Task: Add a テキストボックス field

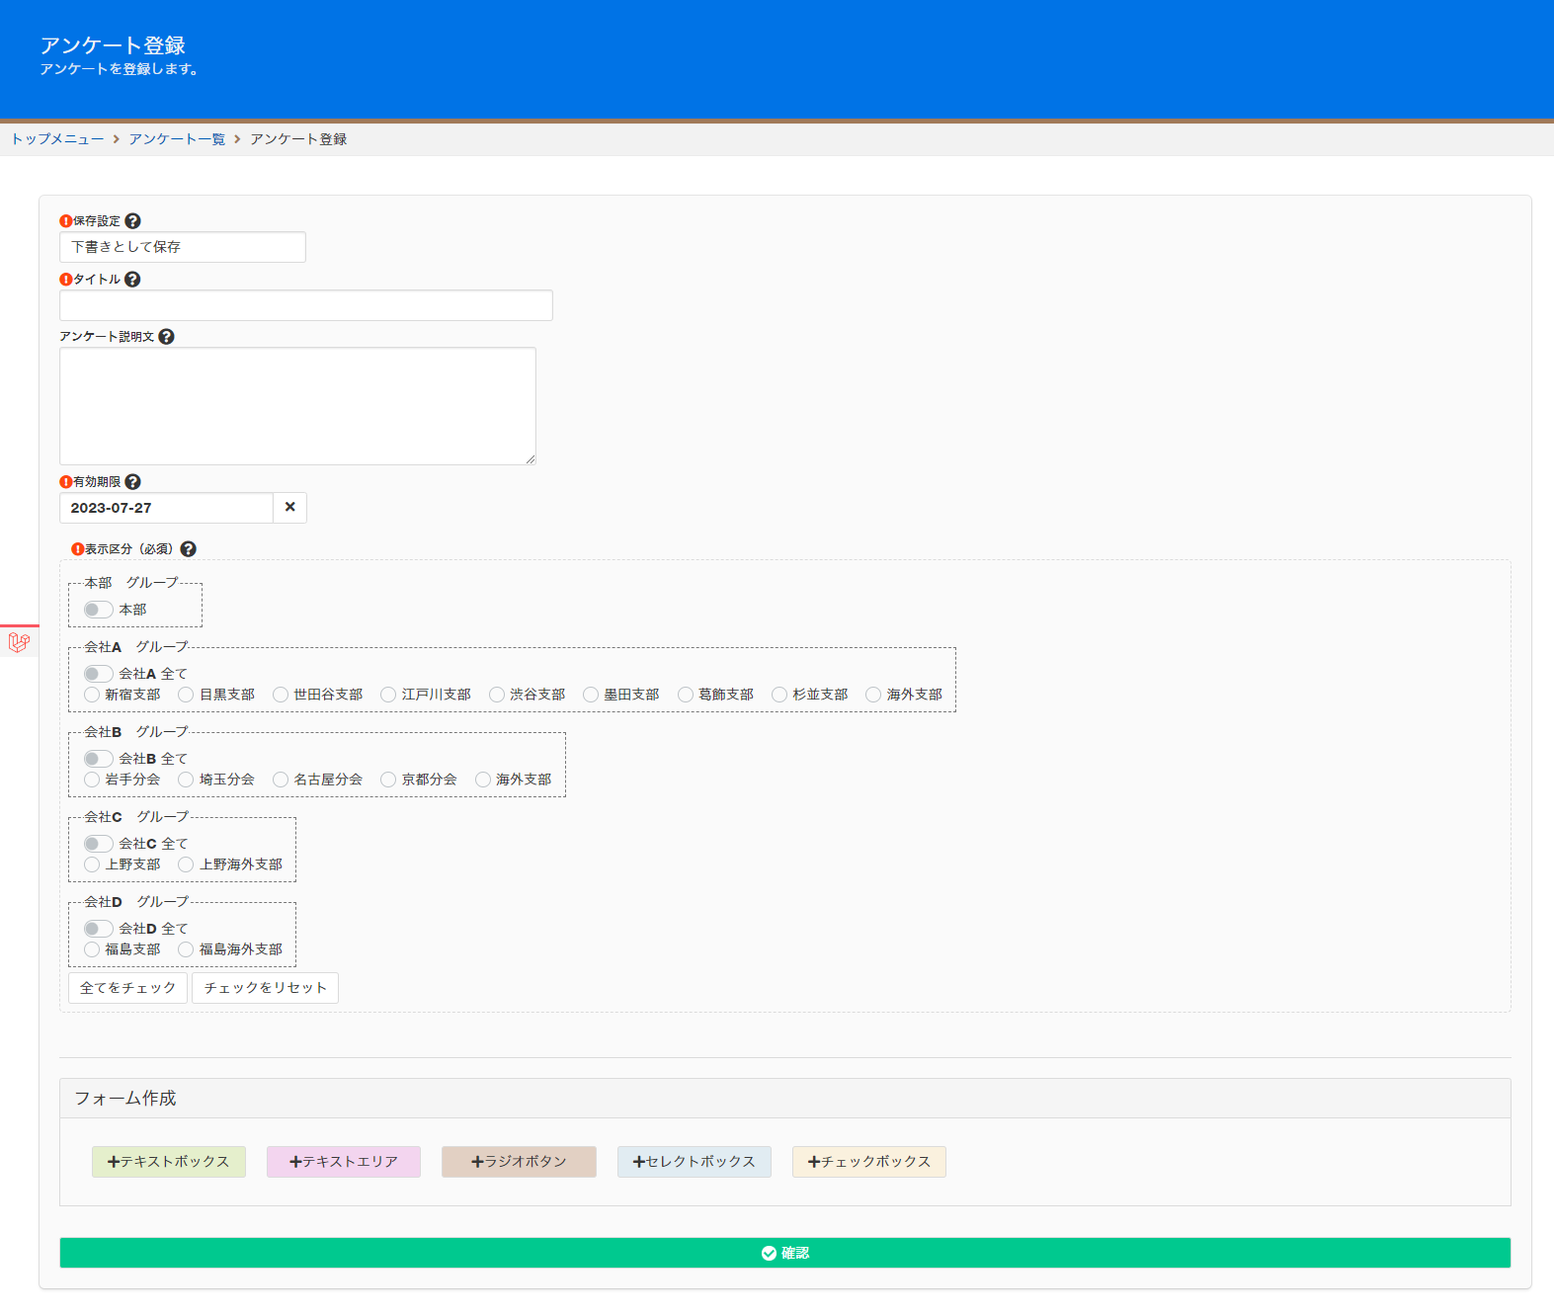Action: coord(169,1162)
